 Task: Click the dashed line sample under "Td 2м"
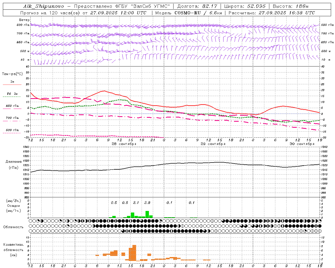[x=12, y=97]
